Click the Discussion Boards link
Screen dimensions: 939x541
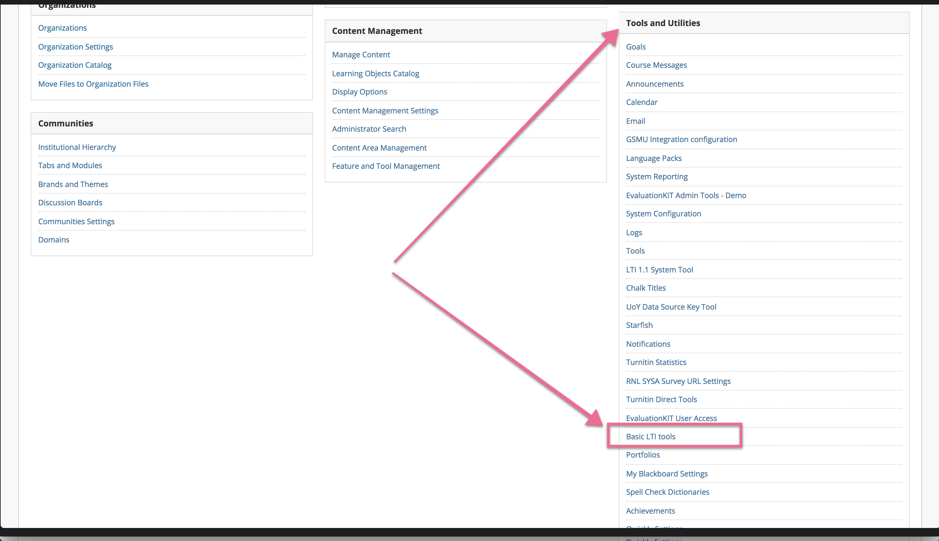(x=70, y=202)
